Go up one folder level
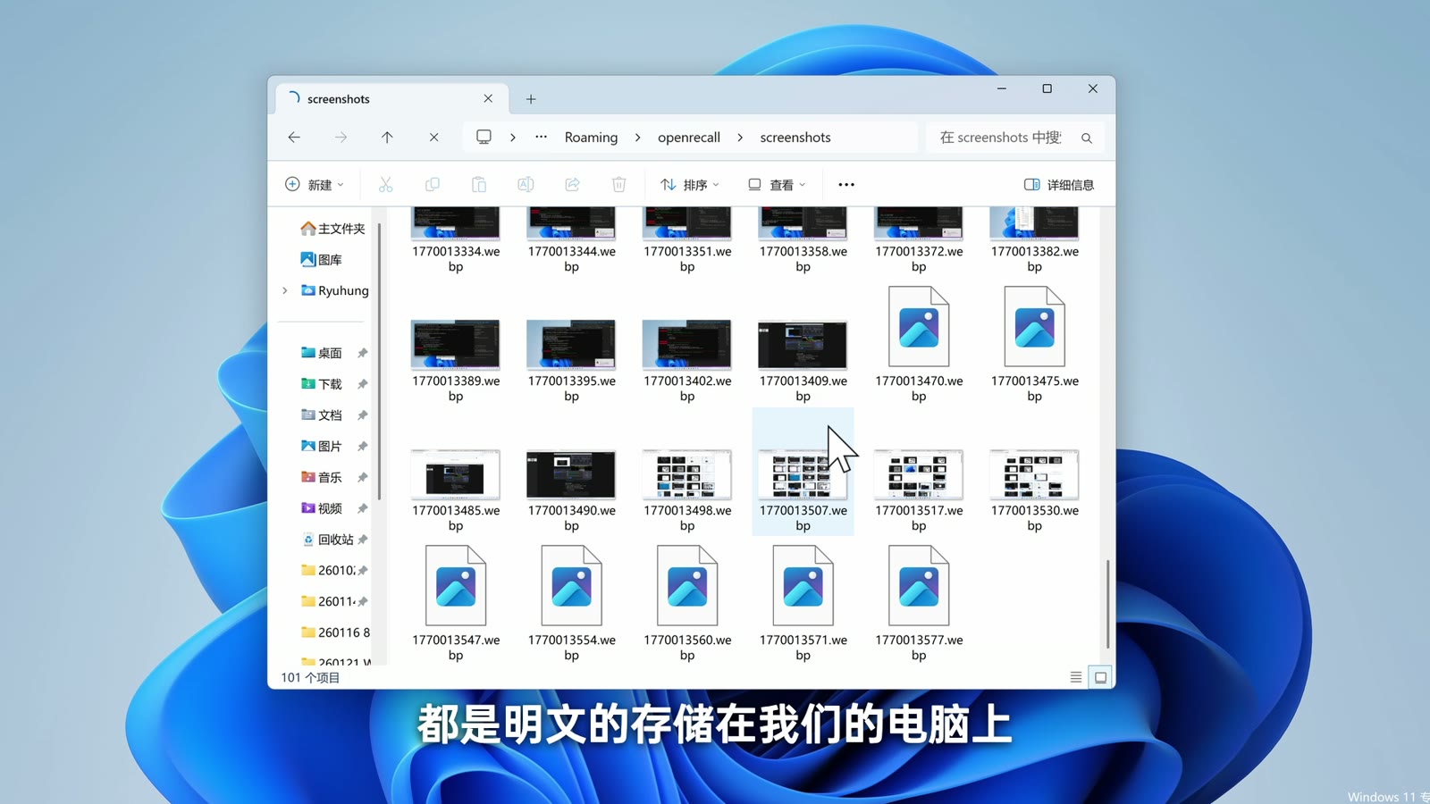The height and width of the screenshot is (804, 1430). click(x=387, y=138)
